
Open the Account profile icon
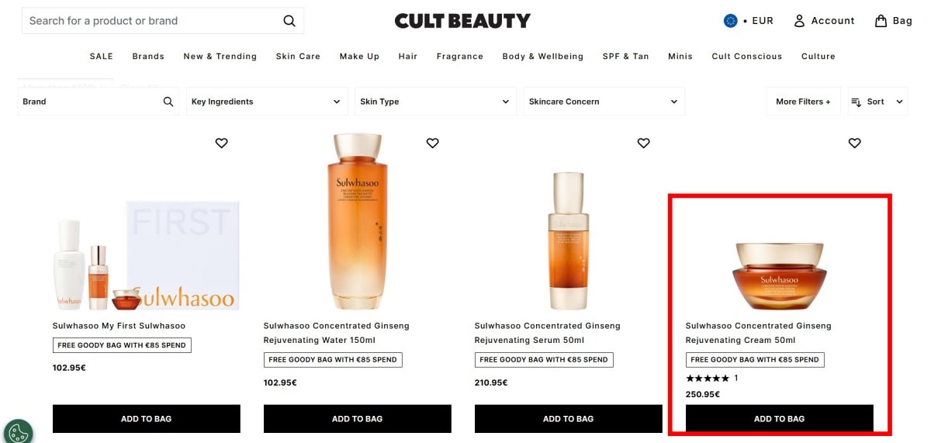pyautogui.click(x=799, y=21)
